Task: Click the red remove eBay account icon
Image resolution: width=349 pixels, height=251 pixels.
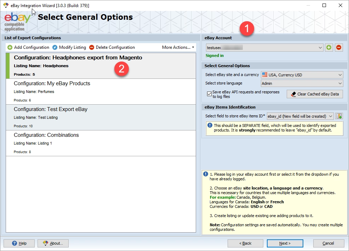Action: click(338, 47)
